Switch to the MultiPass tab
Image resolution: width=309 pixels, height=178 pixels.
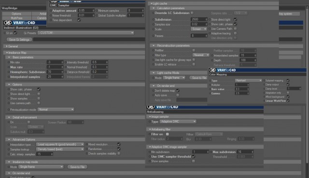coord(16,18)
